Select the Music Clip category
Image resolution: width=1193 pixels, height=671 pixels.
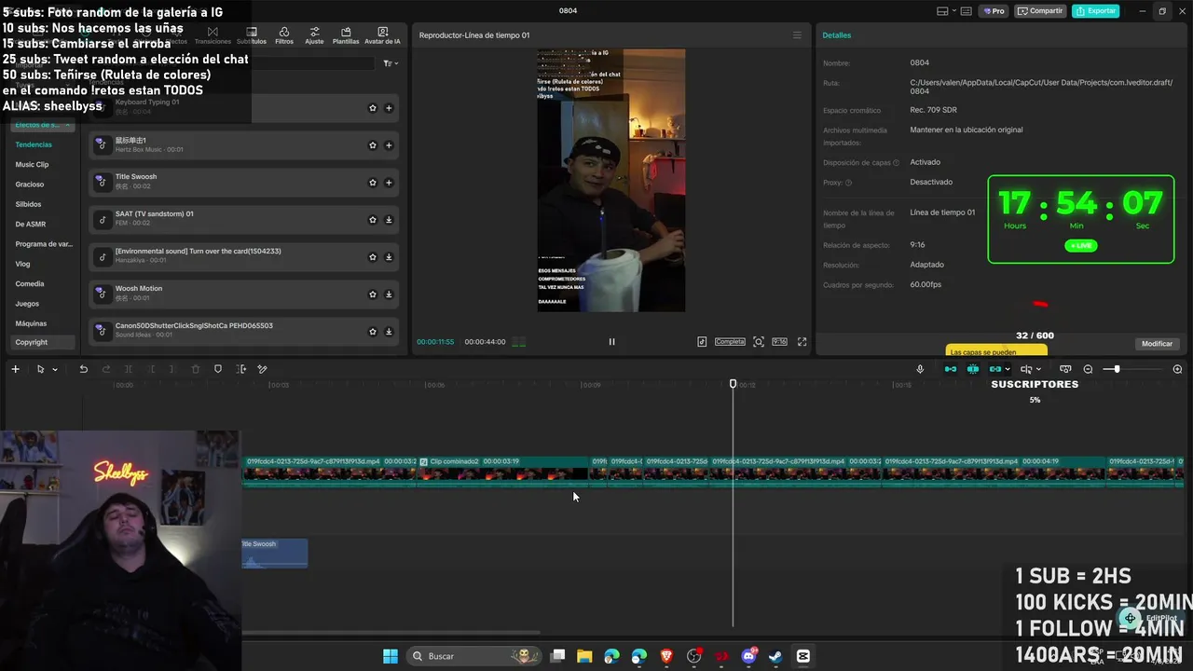(x=32, y=165)
